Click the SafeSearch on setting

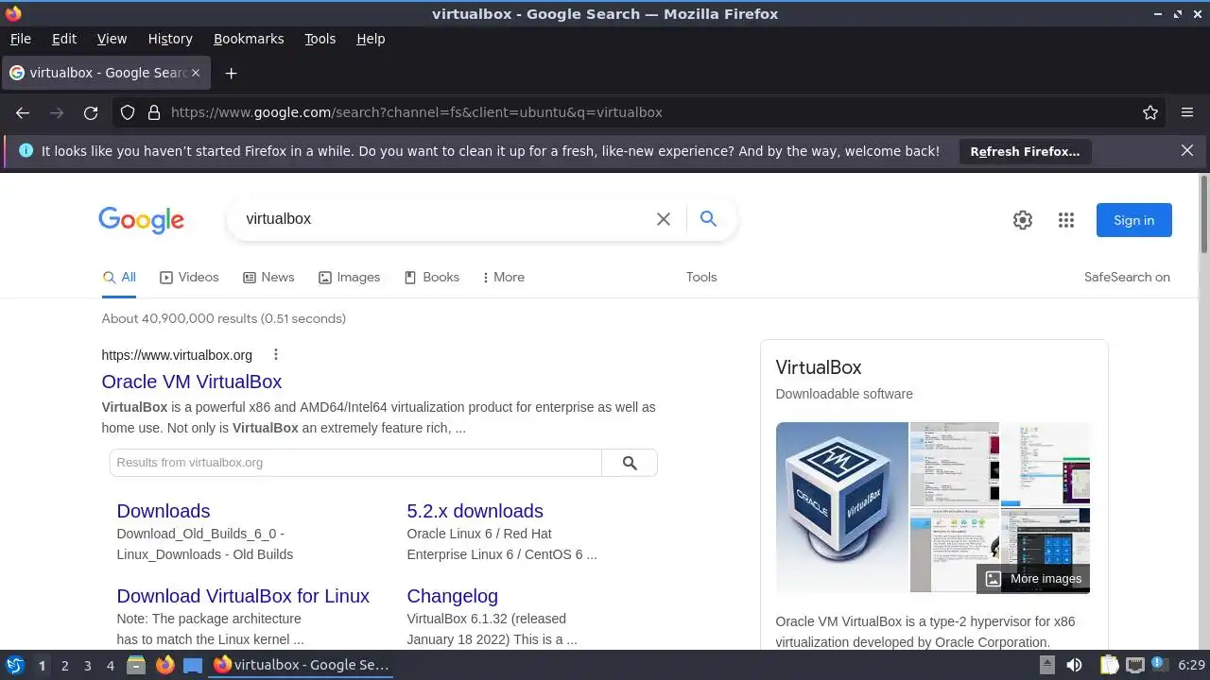tap(1127, 277)
